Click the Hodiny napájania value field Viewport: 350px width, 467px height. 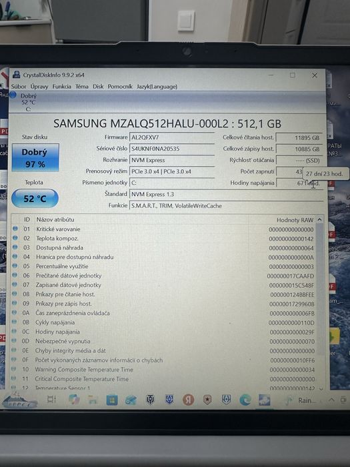click(299, 183)
